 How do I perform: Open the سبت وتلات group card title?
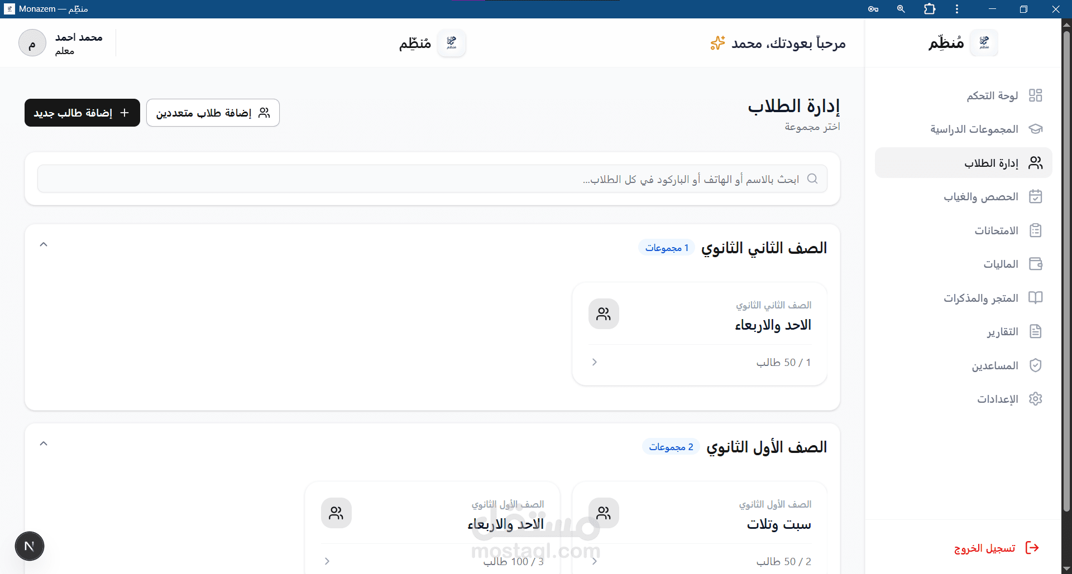coord(779,524)
